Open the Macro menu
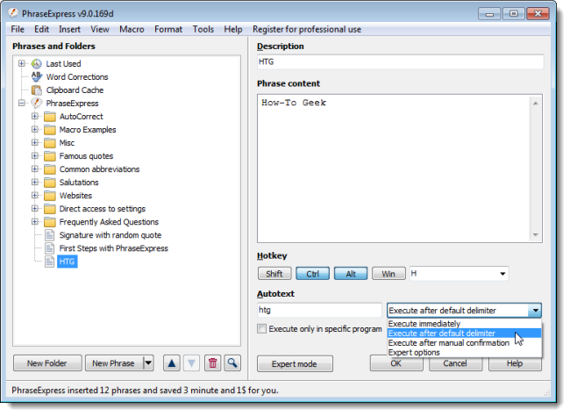Image resolution: width=570 pixels, height=416 pixels. point(132,30)
